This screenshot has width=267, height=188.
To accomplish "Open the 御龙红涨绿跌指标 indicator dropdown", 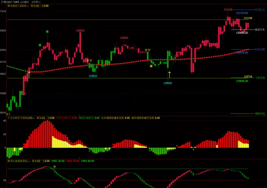I will coord(19,161).
